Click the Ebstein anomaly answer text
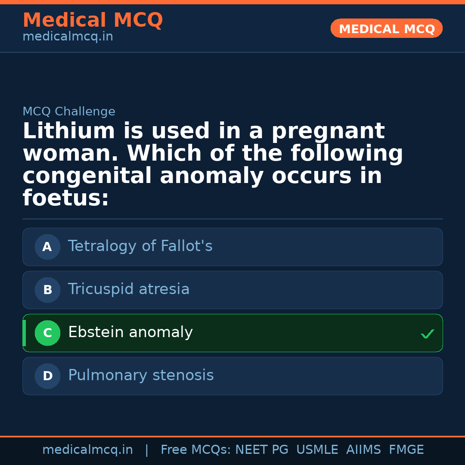This screenshot has width=465, height=465. 130,332
